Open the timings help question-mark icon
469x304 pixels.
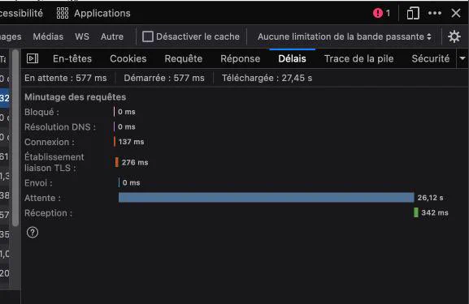point(33,232)
